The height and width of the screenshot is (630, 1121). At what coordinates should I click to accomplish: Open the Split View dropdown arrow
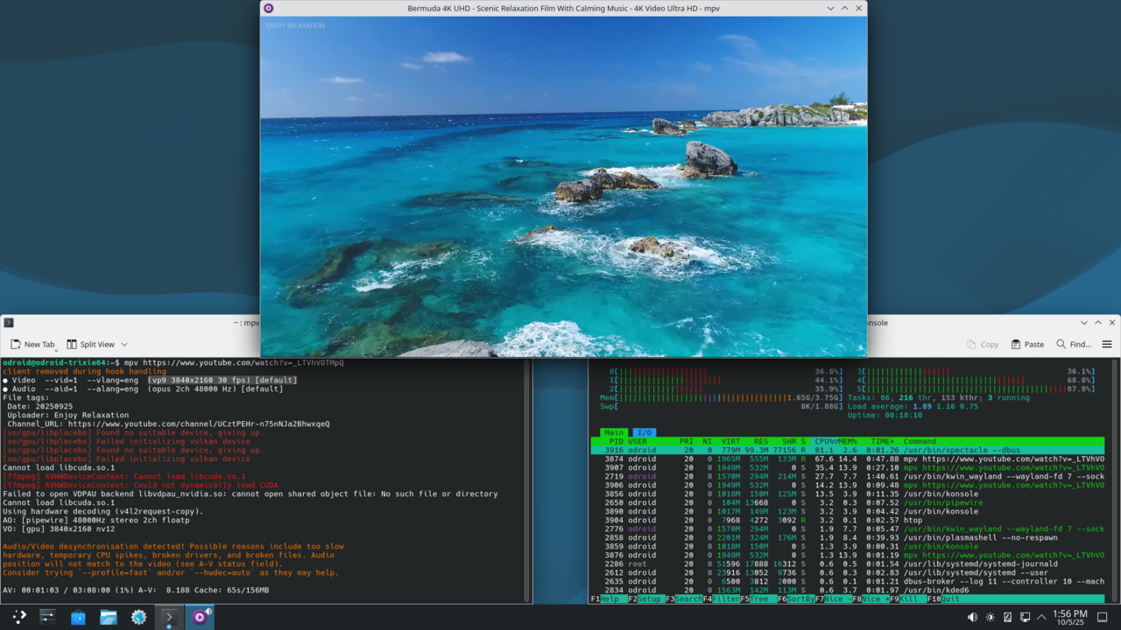[124, 345]
